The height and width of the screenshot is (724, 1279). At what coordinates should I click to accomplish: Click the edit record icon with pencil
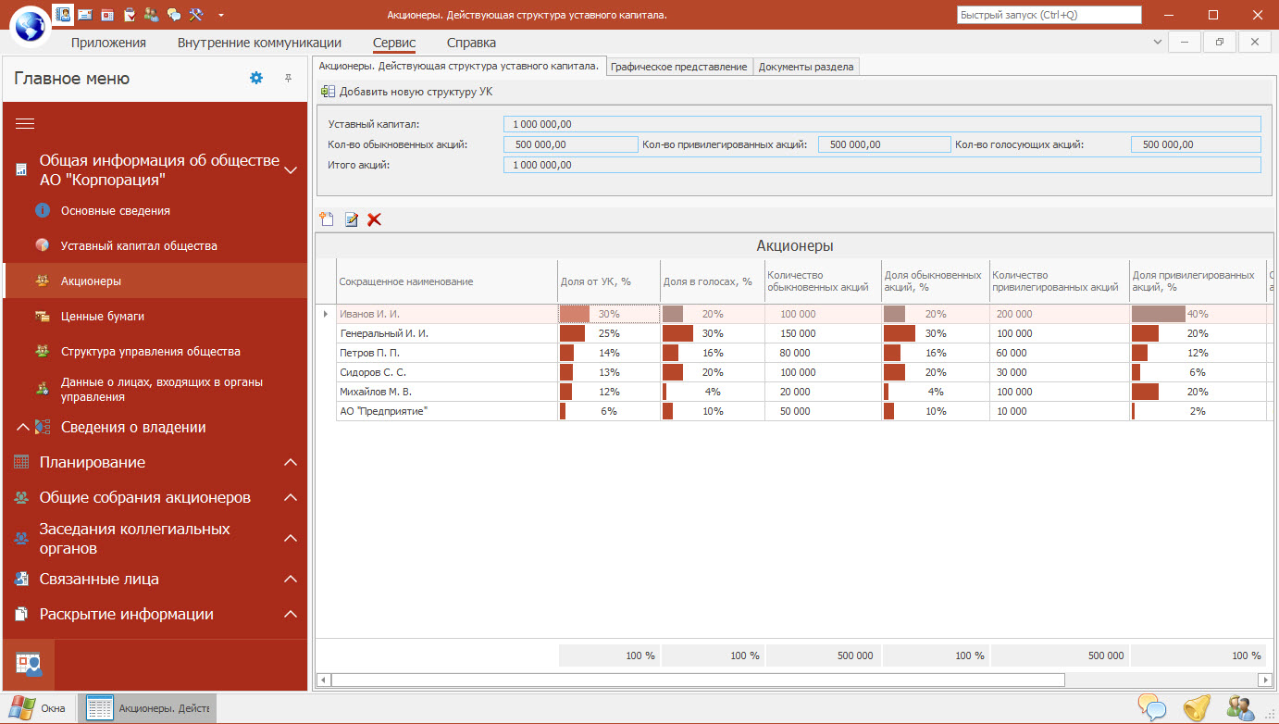(351, 219)
